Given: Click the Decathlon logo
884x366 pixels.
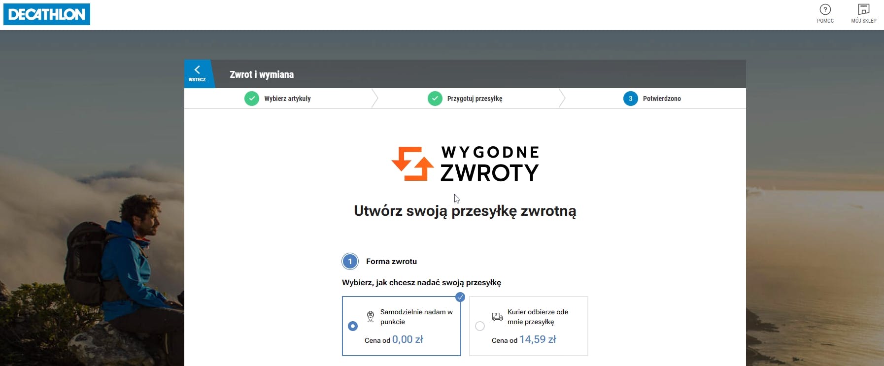Looking at the screenshot, I should (46, 14).
